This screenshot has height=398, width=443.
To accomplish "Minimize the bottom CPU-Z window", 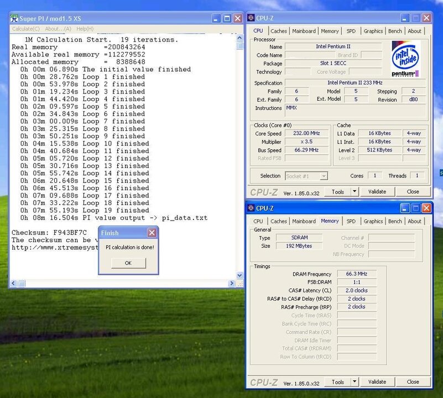I will (405, 208).
